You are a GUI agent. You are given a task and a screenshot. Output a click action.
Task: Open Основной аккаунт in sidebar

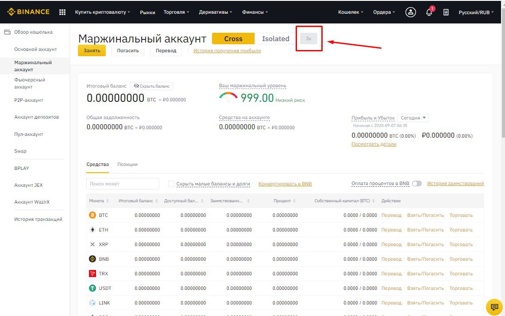click(x=35, y=49)
